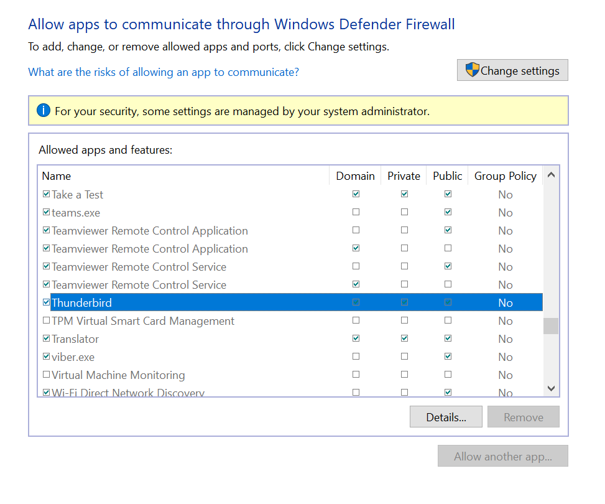
Task: Check Domain checkbox for Thunderbird
Action: click(x=356, y=302)
